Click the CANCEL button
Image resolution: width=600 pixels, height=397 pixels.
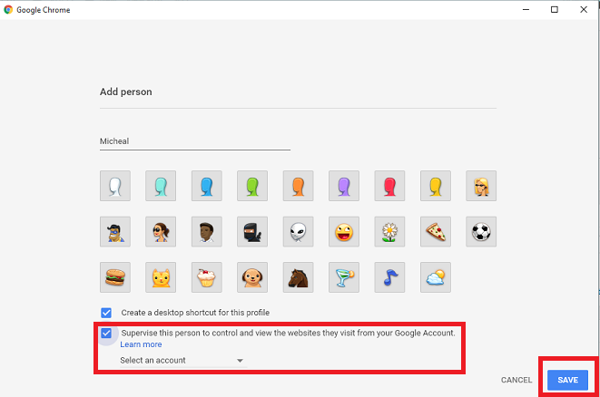click(516, 380)
